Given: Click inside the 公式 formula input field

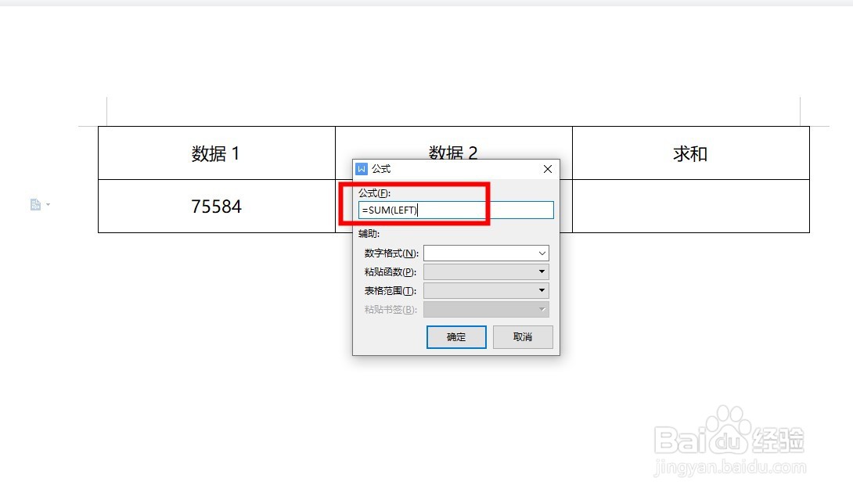Looking at the screenshot, I should [456, 210].
